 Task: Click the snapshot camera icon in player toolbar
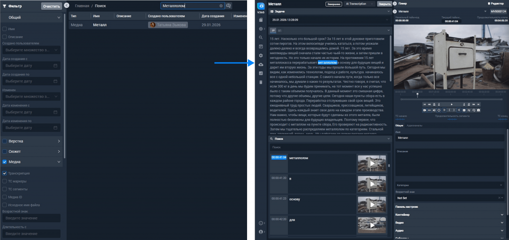[478, 110]
